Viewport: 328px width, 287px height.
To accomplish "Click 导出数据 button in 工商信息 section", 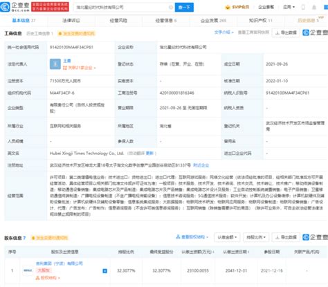I will (286, 33).
